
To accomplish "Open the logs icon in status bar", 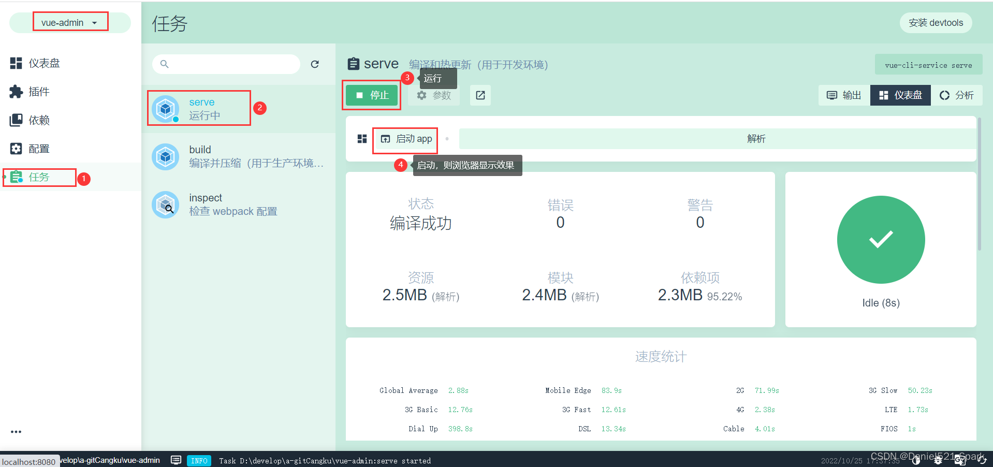I will [176, 460].
